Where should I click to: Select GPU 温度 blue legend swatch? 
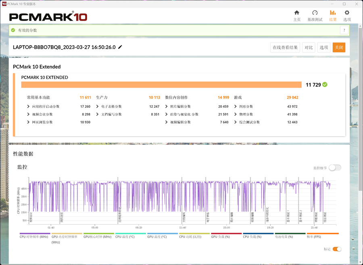click(x=163, y=234)
